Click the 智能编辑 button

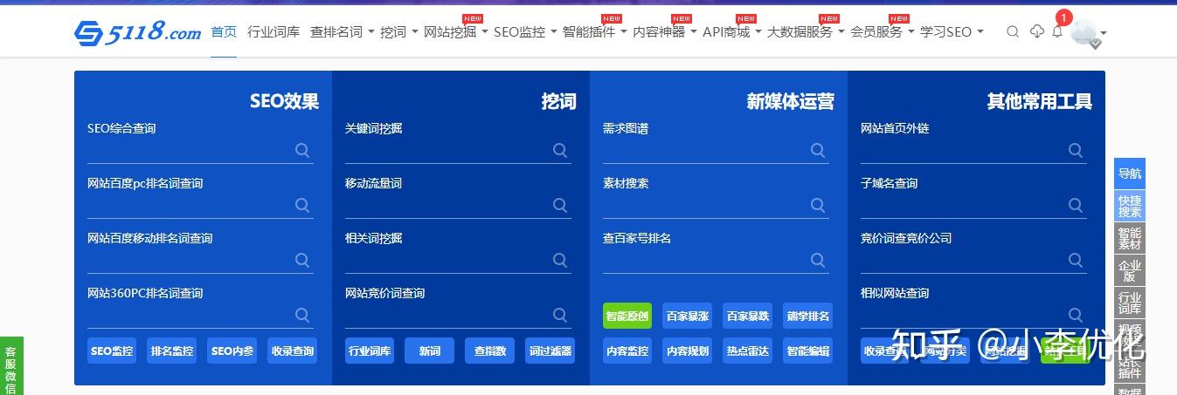coord(808,351)
